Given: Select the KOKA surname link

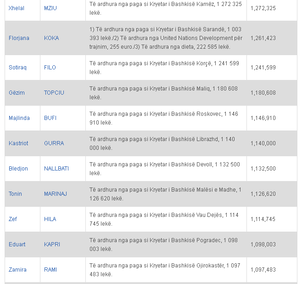Looking at the screenshot, I should (51, 38).
